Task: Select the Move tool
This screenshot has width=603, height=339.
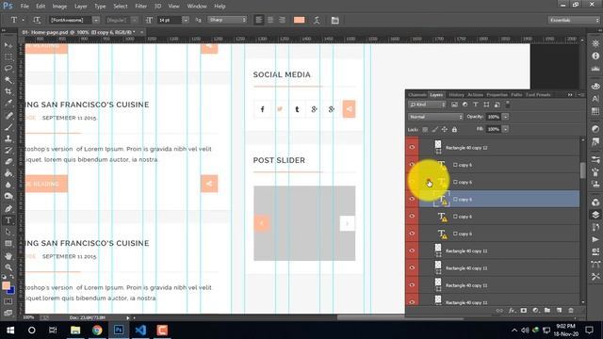Action: pyautogui.click(x=8, y=45)
